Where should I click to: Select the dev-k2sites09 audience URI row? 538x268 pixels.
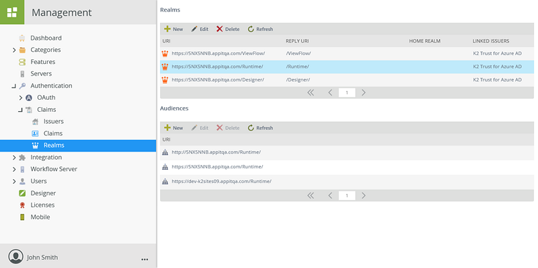[x=347, y=181]
